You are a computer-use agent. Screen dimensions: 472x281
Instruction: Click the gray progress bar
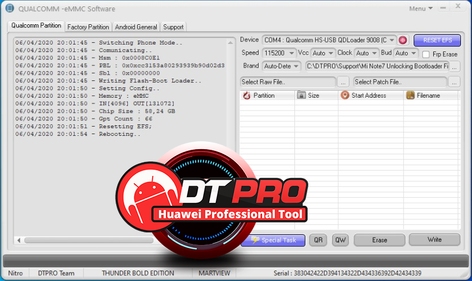pos(235,261)
